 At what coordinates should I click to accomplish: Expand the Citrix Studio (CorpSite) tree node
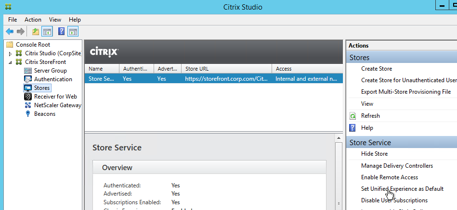point(11,53)
